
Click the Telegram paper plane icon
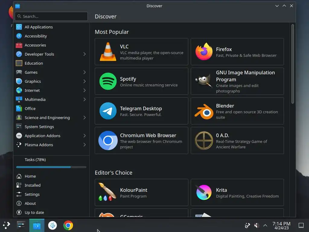108,111
